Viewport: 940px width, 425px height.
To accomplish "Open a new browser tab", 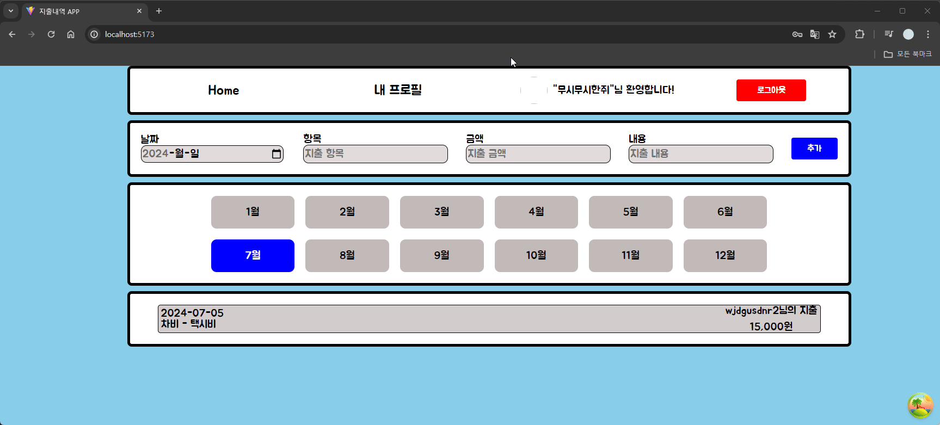I will click(159, 11).
